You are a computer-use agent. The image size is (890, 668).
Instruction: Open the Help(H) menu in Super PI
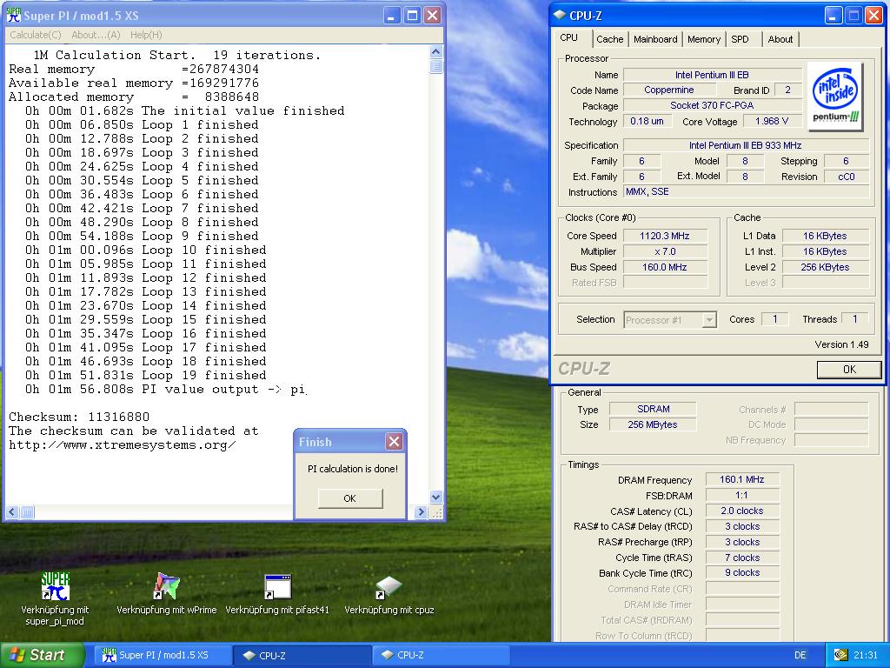coord(146,35)
